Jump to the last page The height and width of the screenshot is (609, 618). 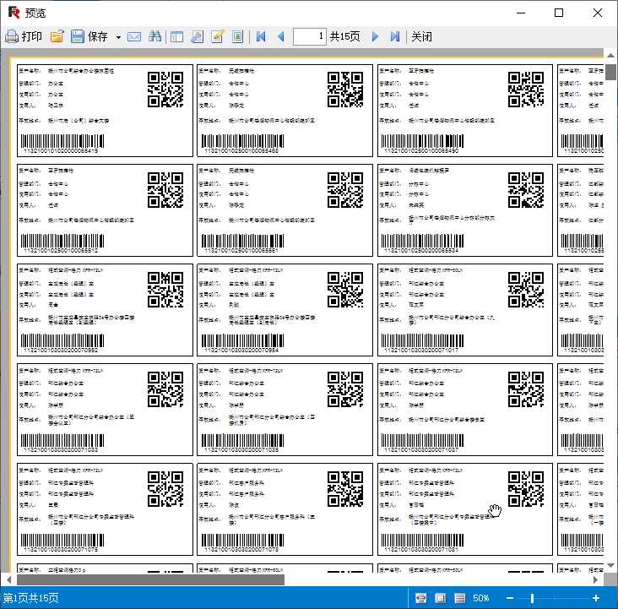(395, 36)
